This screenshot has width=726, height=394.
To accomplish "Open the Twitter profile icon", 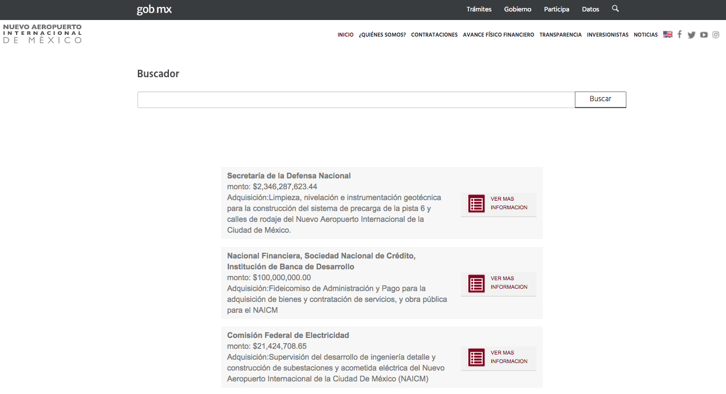I will coord(692,35).
